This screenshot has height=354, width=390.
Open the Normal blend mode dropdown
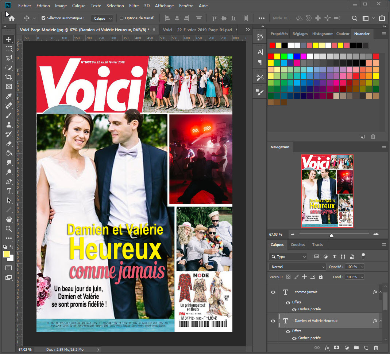coord(297,267)
